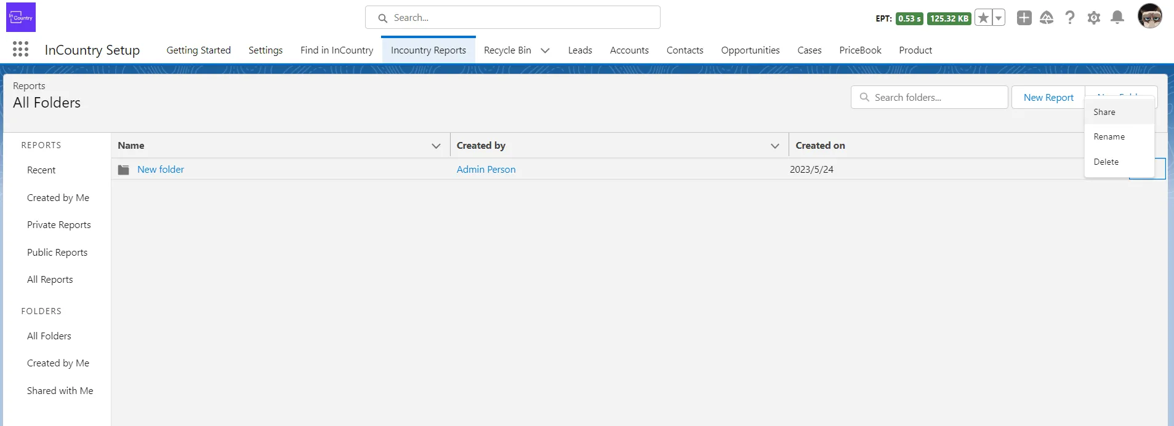Viewport: 1174px width, 426px height.
Task: Open Salesforce help question mark icon
Action: pyautogui.click(x=1070, y=18)
